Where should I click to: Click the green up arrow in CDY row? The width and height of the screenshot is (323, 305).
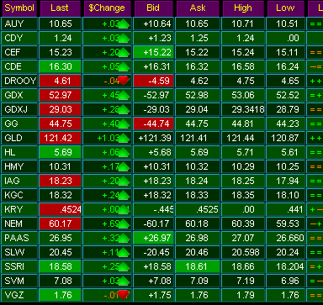tap(123, 38)
